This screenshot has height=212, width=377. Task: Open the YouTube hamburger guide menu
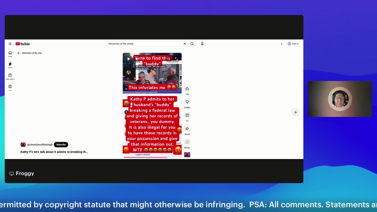point(10,44)
